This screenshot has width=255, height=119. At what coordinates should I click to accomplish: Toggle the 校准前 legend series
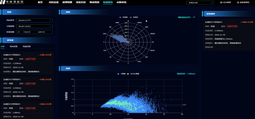[123, 17]
